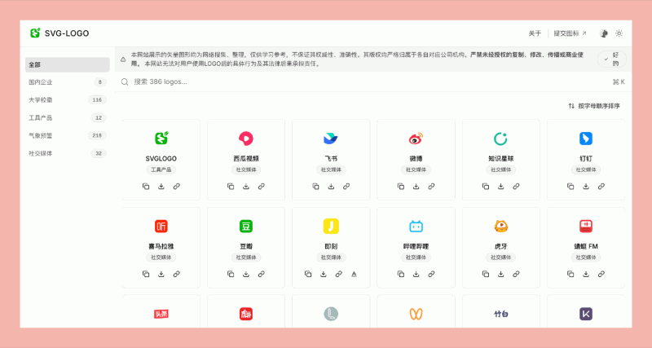Click the 社交媒体 tag on 豆瓣 card
Image resolution: width=652 pixels, height=348 pixels.
246,258
